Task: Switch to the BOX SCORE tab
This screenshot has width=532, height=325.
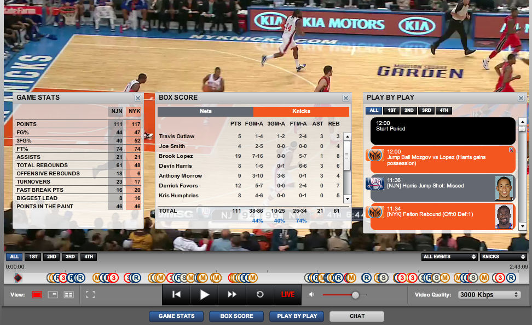Action: (236, 316)
